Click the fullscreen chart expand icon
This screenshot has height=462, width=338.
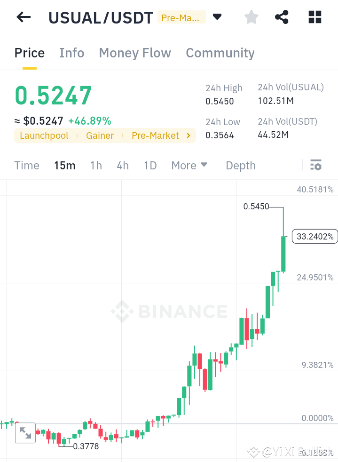click(25, 433)
